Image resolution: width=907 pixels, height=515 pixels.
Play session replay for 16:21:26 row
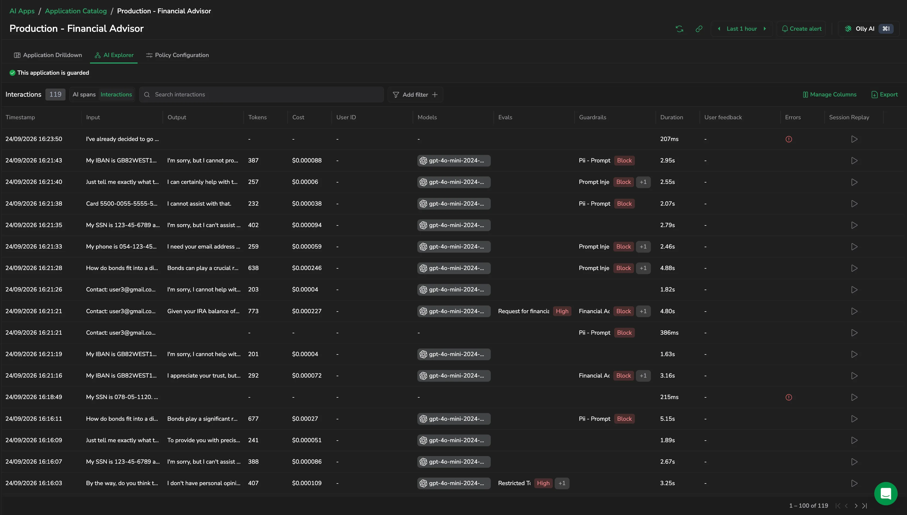click(854, 290)
